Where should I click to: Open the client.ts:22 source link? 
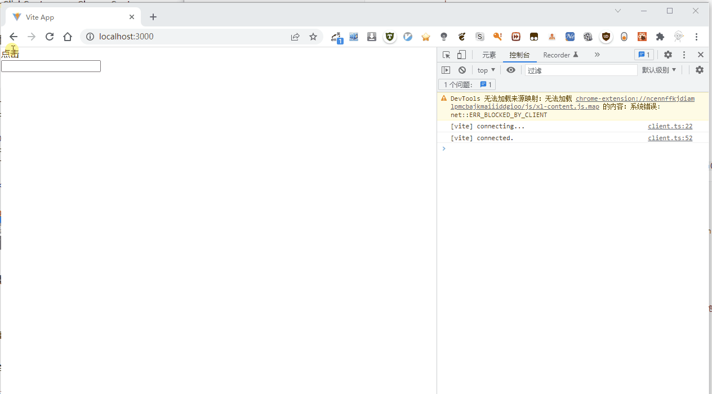tap(670, 127)
